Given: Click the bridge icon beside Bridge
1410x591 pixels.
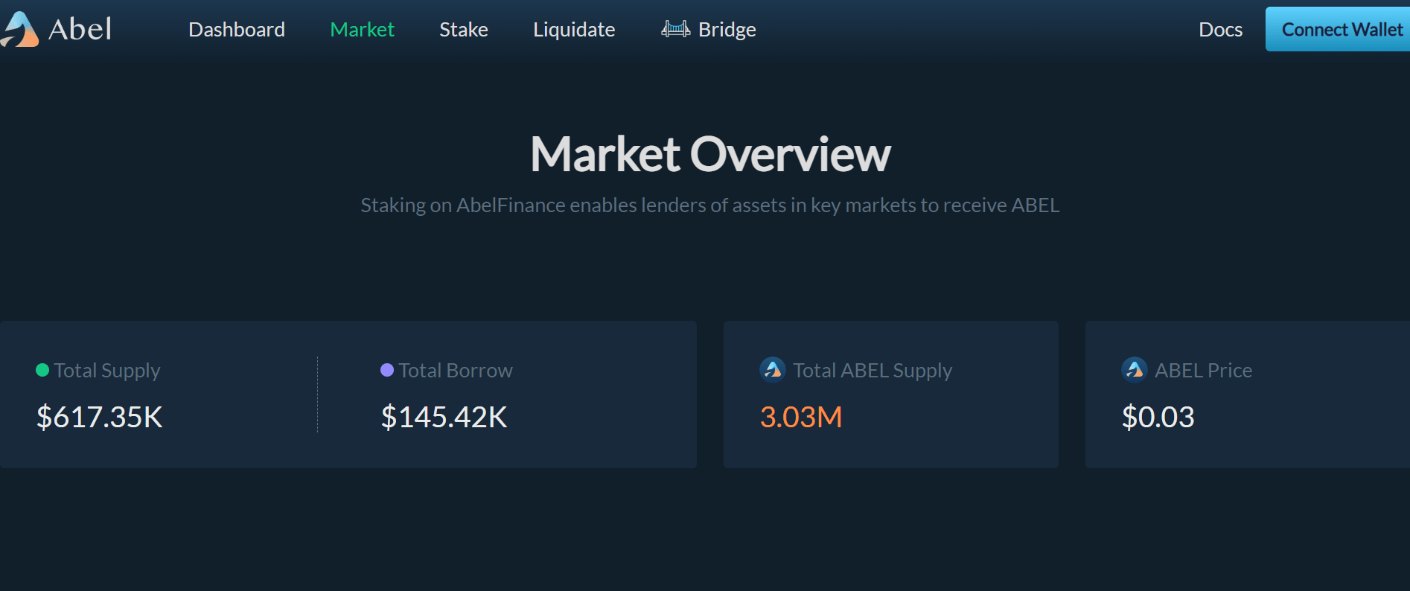Looking at the screenshot, I should coord(675,29).
